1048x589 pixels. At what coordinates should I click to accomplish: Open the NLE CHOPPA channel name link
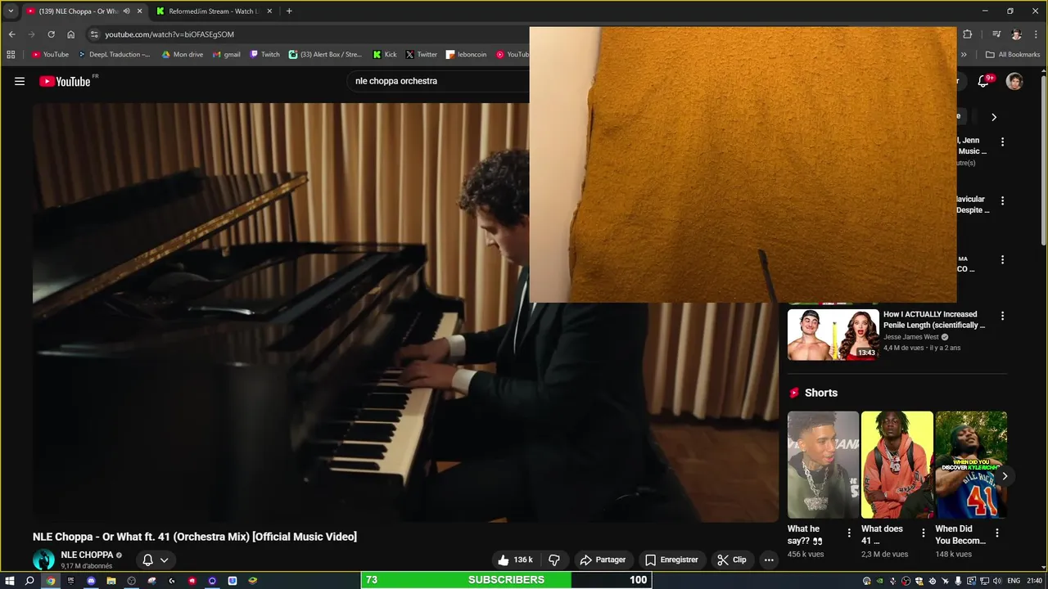(87, 555)
